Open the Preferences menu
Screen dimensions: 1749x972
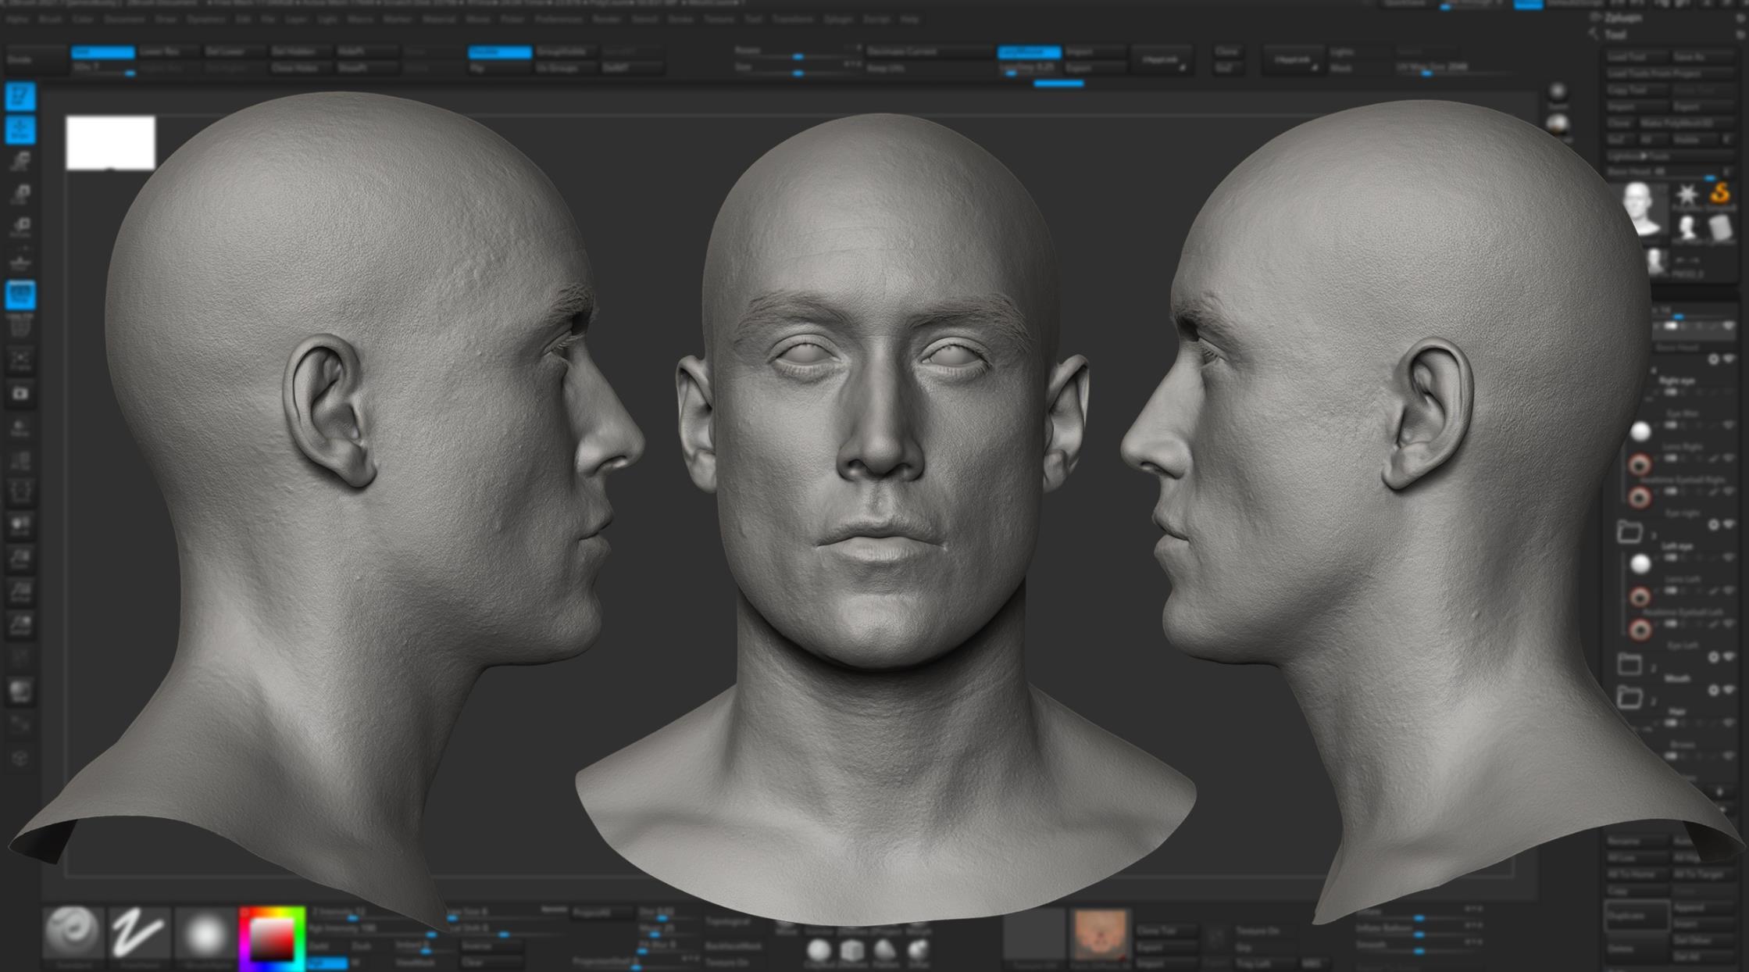(x=559, y=19)
